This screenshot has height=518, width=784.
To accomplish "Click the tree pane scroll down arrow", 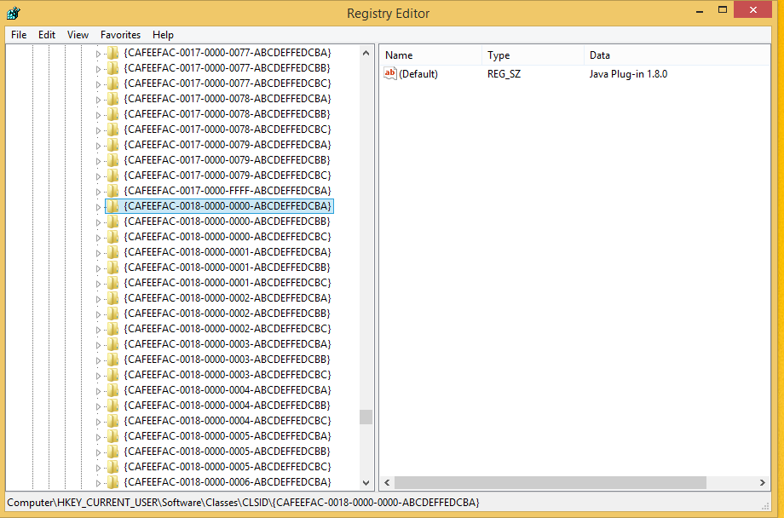I will pos(366,482).
